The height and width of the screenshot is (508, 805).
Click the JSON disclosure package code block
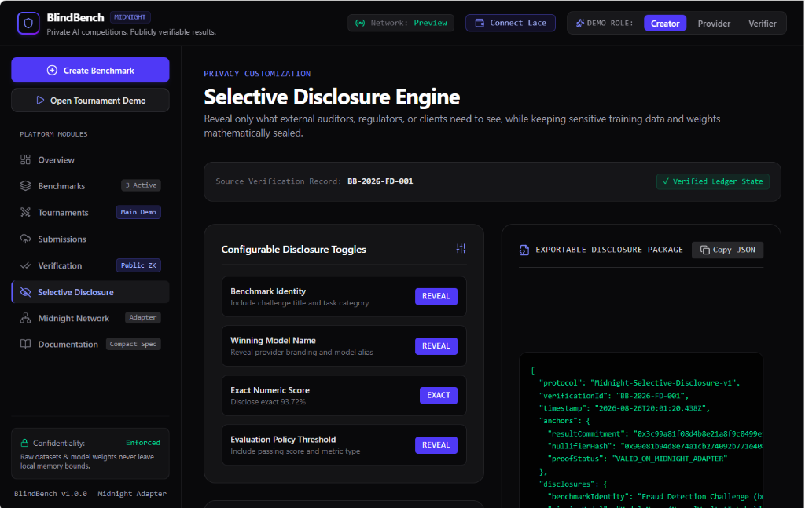click(x=641, y=430)
